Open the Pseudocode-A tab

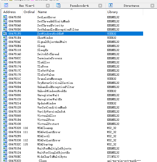click(x=79, y=6)
